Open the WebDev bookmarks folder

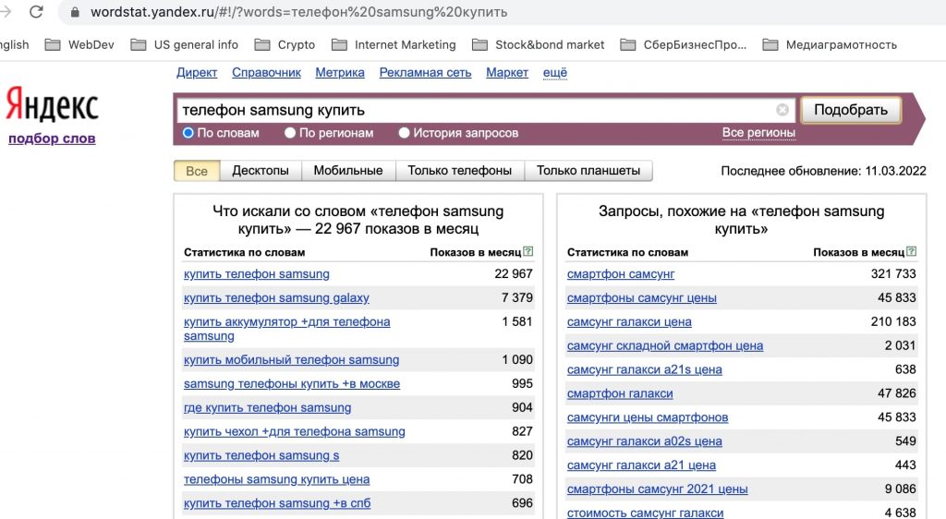click(79, 44)
